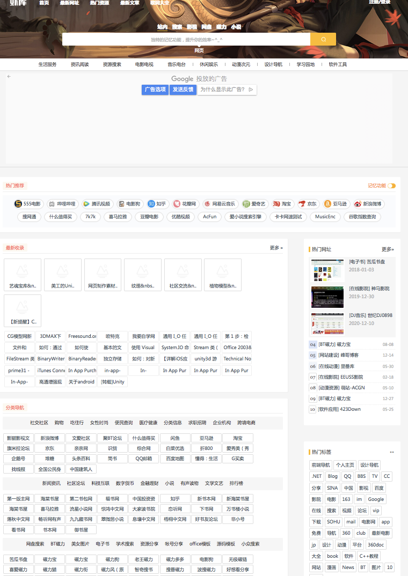Image resolution: width=408 pixels, height=576 pixels.
Task: Open the 设计导航 category menu
Action: coord(273,64)
